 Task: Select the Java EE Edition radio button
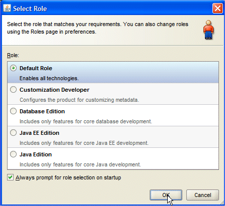pyautogui.click(x=13, y=133)
